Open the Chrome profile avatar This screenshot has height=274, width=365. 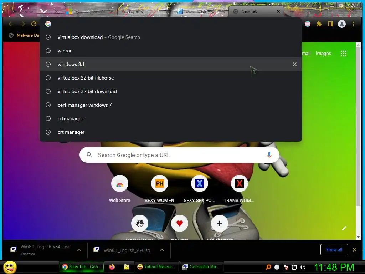342,24
